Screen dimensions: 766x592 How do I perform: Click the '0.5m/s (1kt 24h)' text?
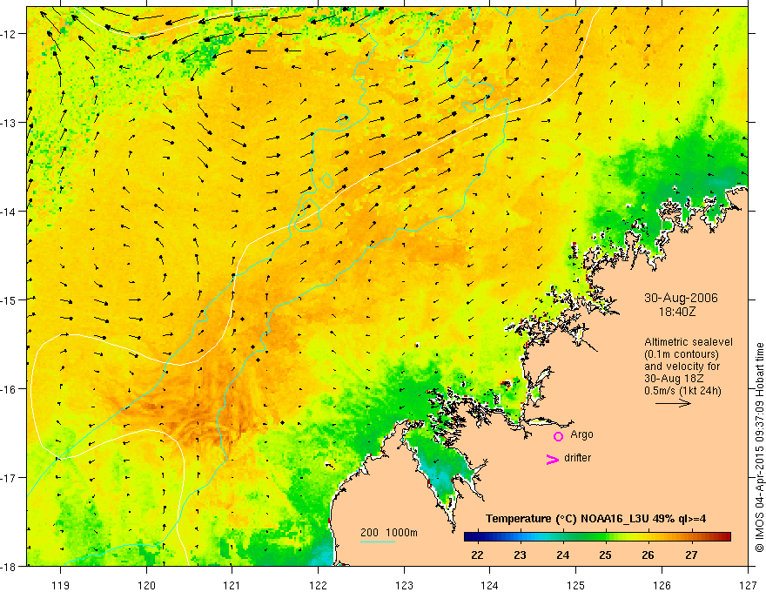click(683, 391)
